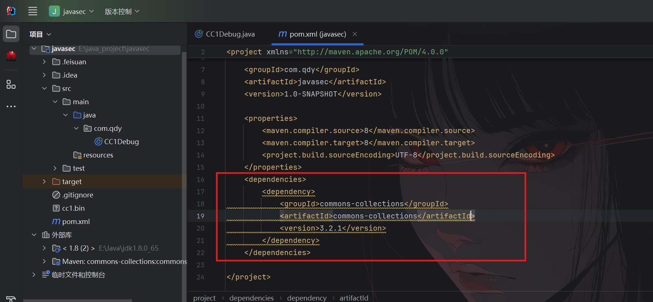This screenshot has height=302, width=653.
Task: Open the 版本控制 version control dropdown
Action: pyautogui.click(x=122, y=11)
